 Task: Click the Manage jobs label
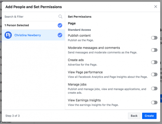click(77, 85)
